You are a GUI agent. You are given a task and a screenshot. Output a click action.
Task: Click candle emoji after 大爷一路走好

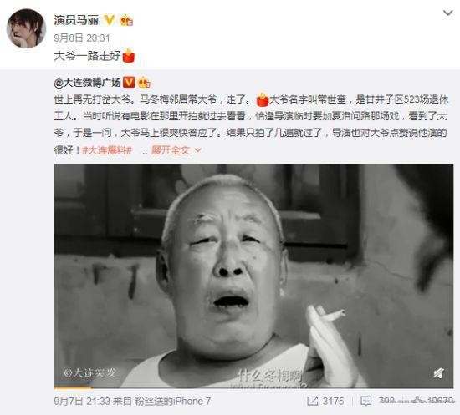(x=128, y=56)
